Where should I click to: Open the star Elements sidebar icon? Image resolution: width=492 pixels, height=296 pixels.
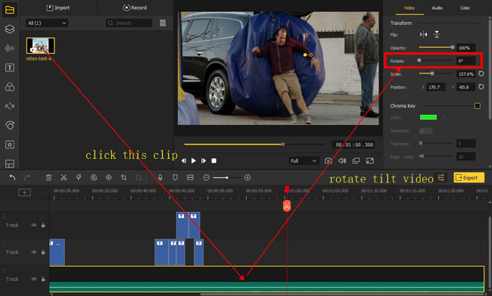coord(10,145)
